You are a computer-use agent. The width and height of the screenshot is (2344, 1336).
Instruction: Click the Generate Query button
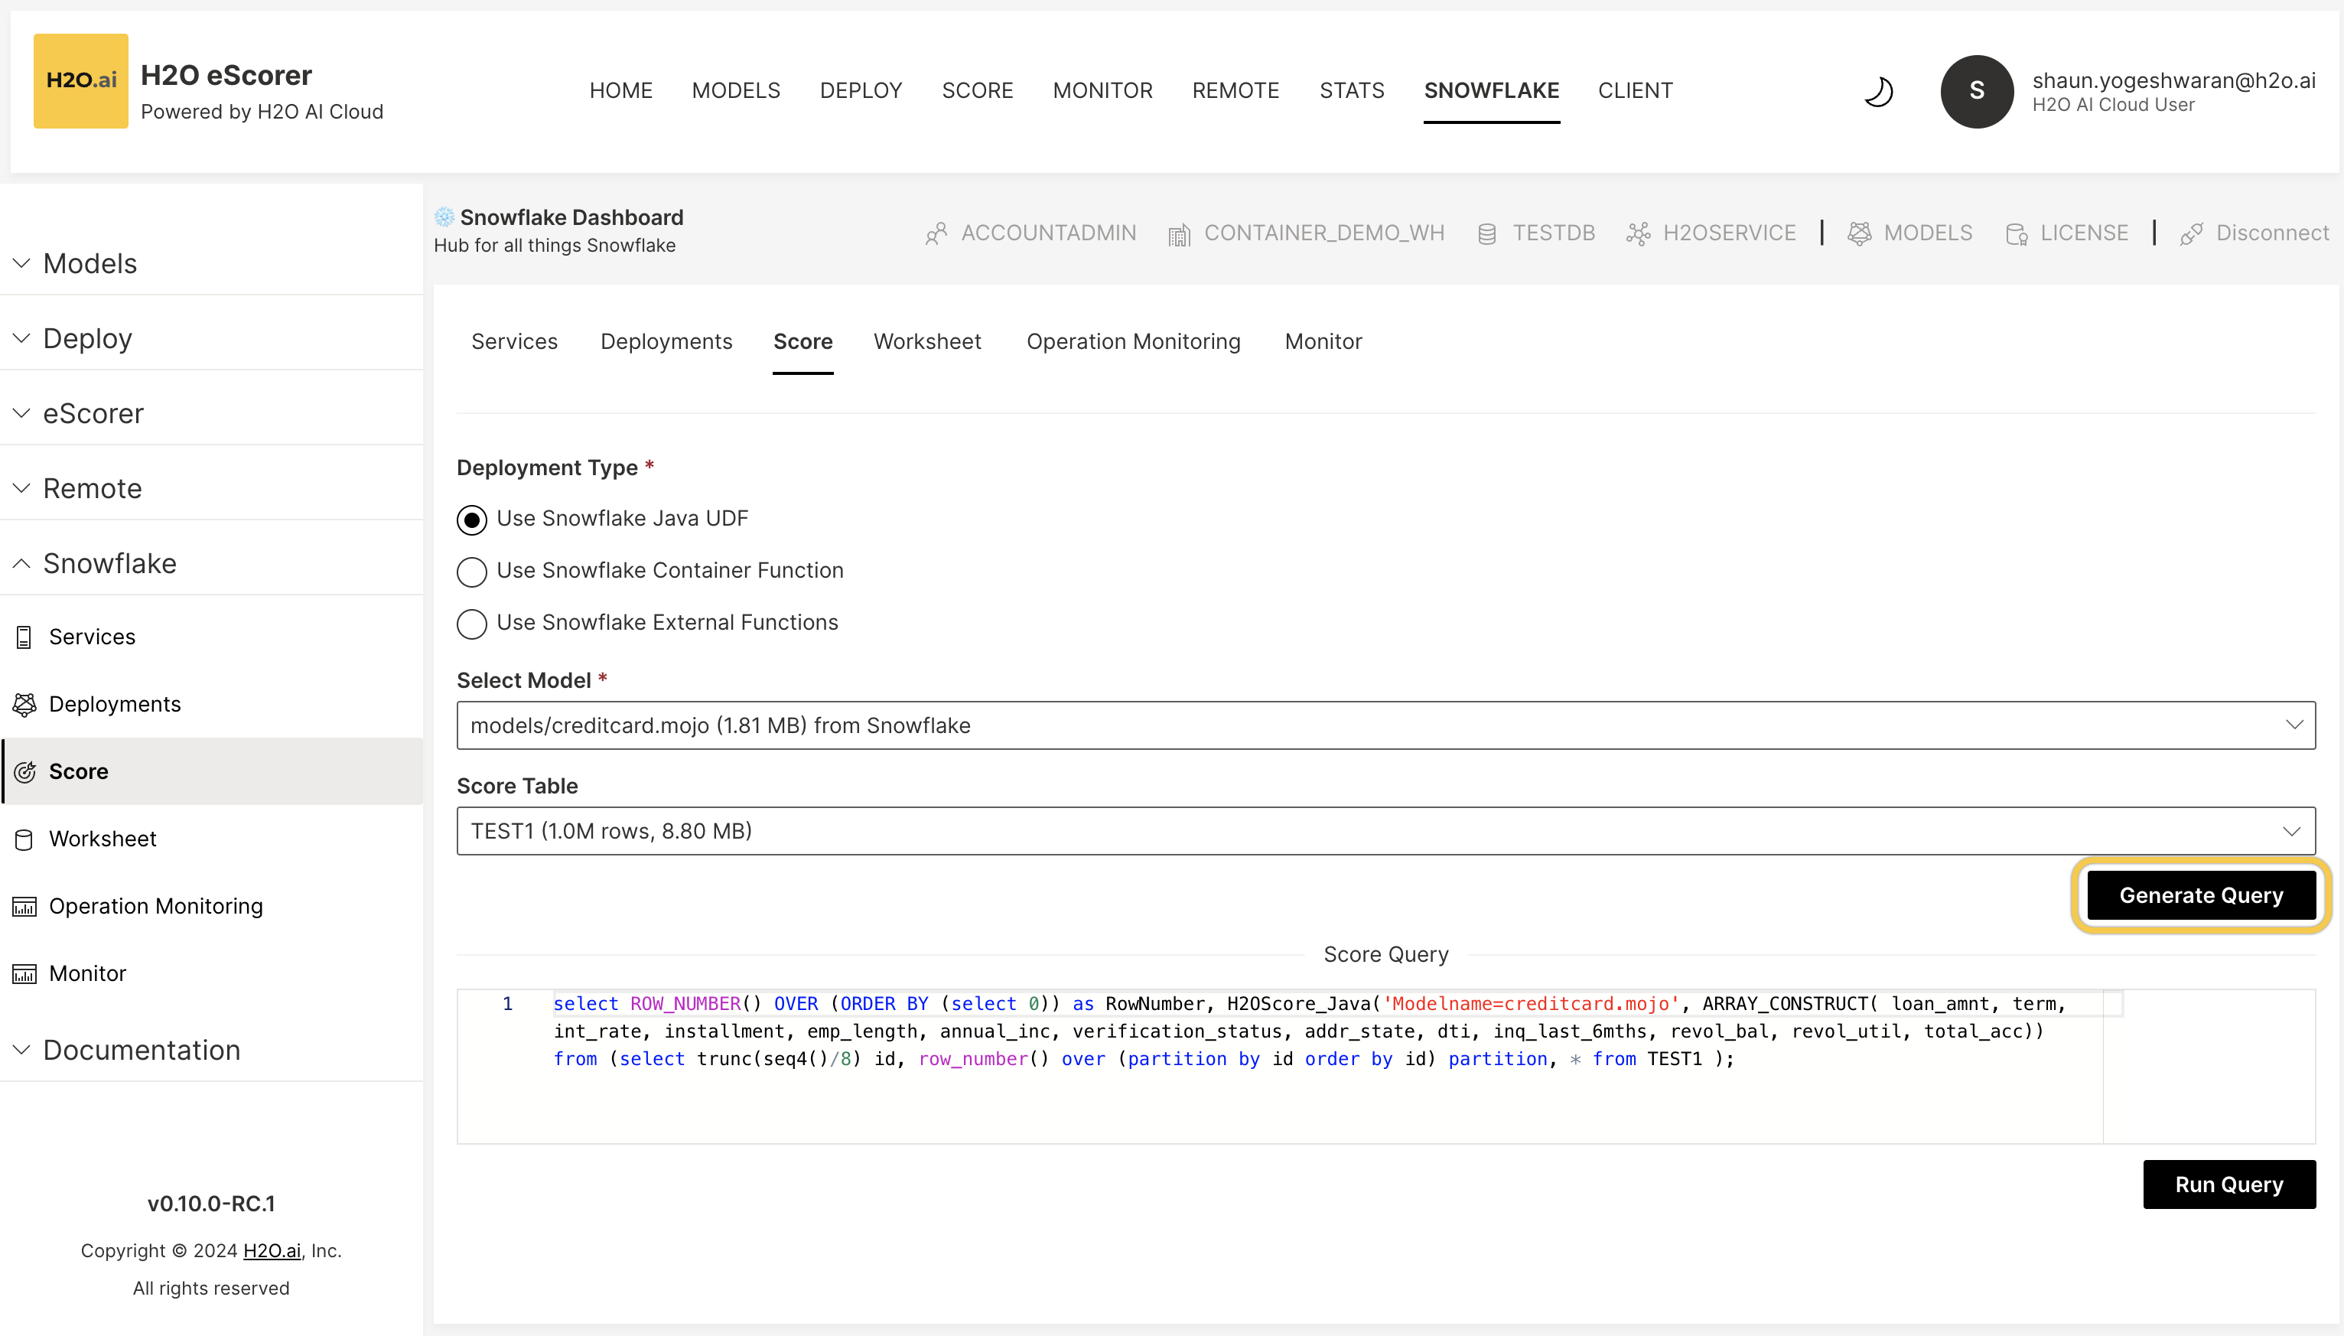point(2200,894)
